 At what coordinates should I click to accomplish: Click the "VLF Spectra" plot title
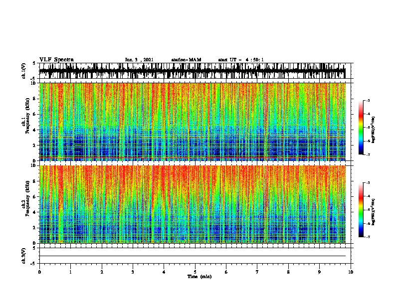click(56, 60)
